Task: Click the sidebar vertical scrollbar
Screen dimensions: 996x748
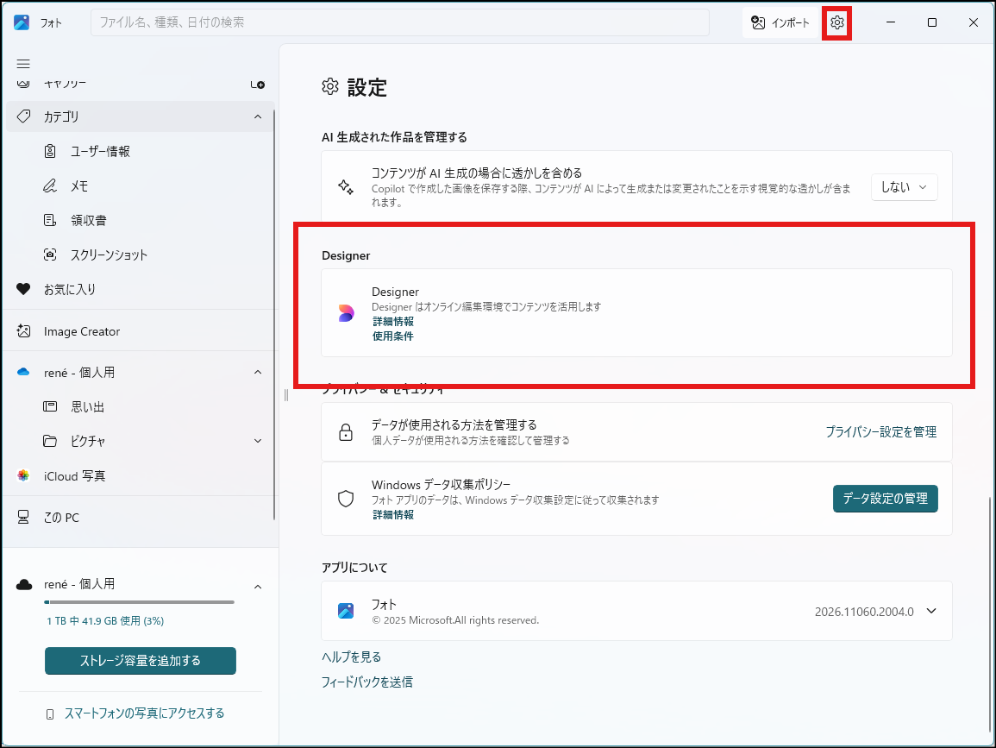Action: click(274, 315)
